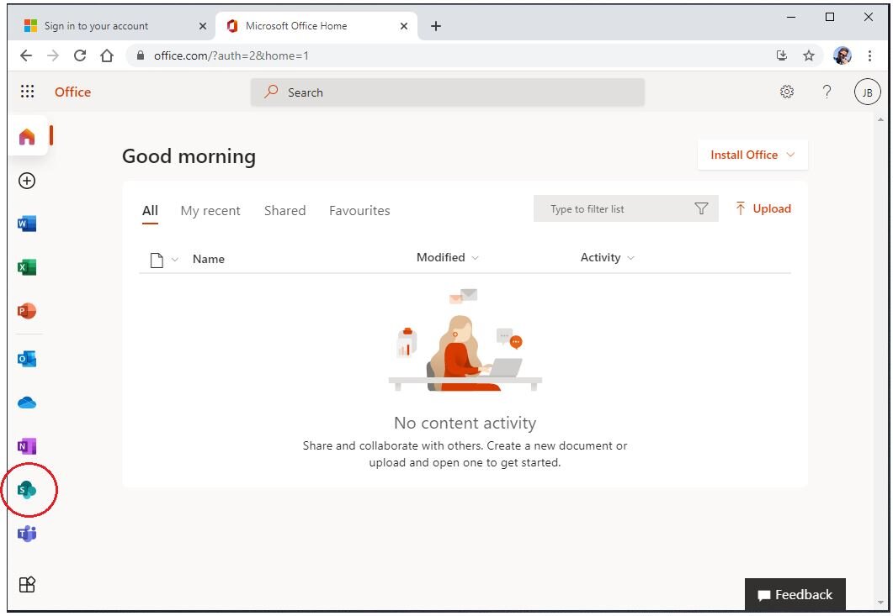Viewport: 893px width, 616px height.
Task: Sort by the Activity column
Action: pyautogui.click(x=607, y=257)
